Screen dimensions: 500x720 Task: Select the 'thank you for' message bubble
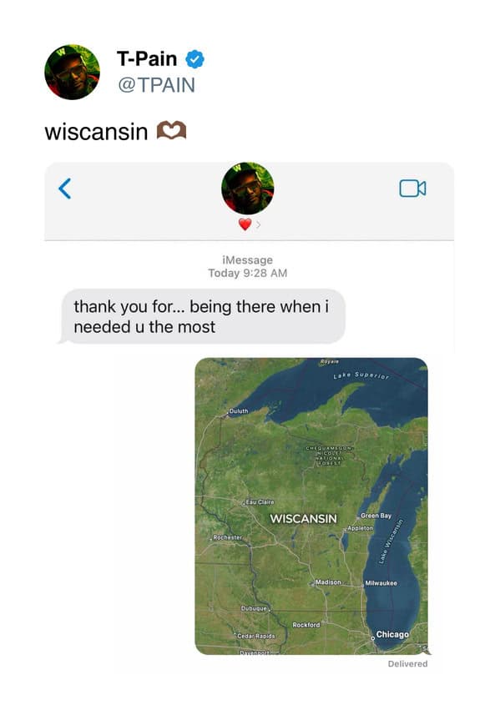tap(203, 316)
